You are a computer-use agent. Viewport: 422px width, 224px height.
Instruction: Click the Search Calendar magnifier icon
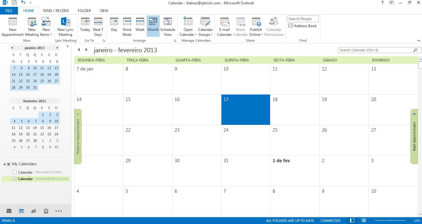click(415, 50)
